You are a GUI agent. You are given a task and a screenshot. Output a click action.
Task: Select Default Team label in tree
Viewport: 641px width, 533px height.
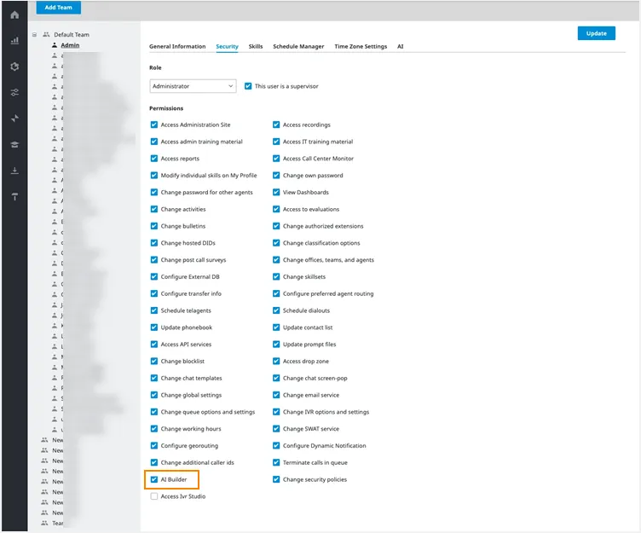point(72,34)
